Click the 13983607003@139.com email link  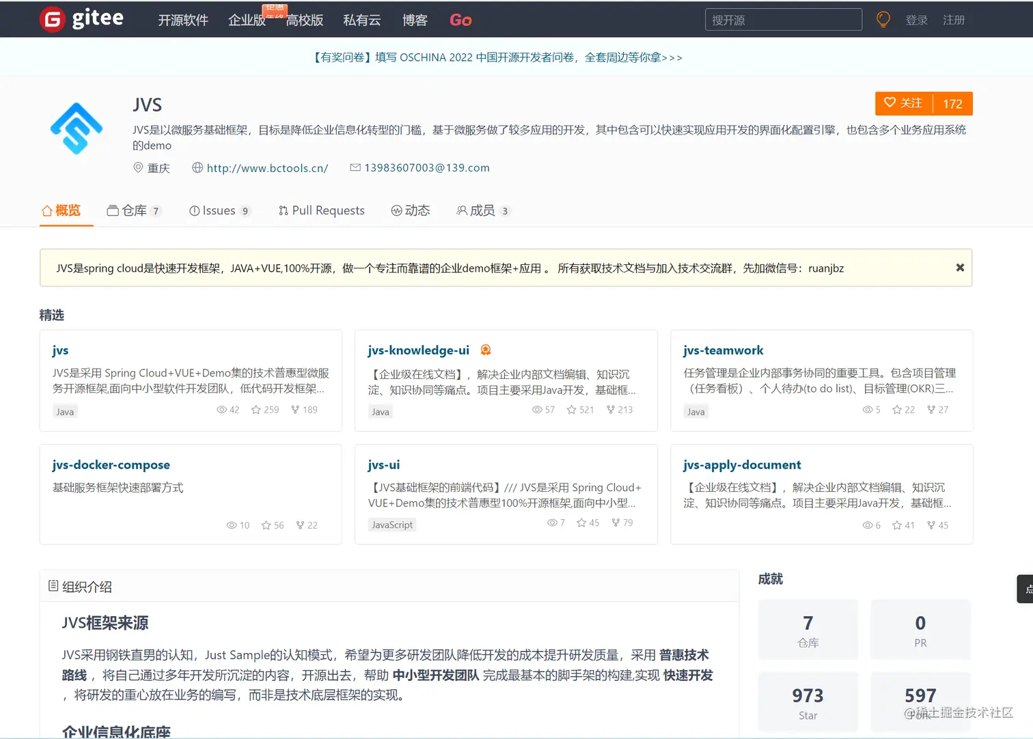(427, 167)
